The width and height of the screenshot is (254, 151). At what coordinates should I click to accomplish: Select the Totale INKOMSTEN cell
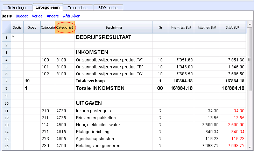114,88
